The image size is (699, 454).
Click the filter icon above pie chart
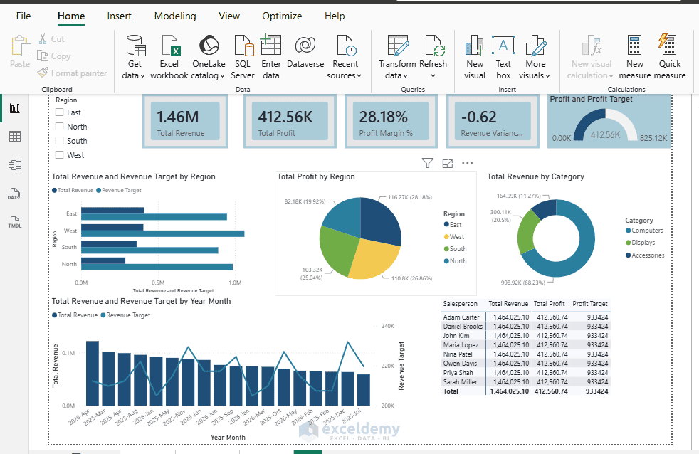point(428,163)
